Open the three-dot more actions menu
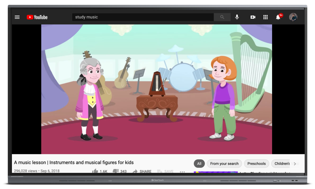Image resolution: width=315 pixels, height=189 pixels. coord(182,171)
